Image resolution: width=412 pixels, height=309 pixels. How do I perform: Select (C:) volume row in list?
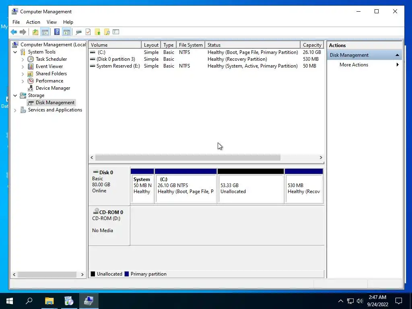click(x=206, y=52)
